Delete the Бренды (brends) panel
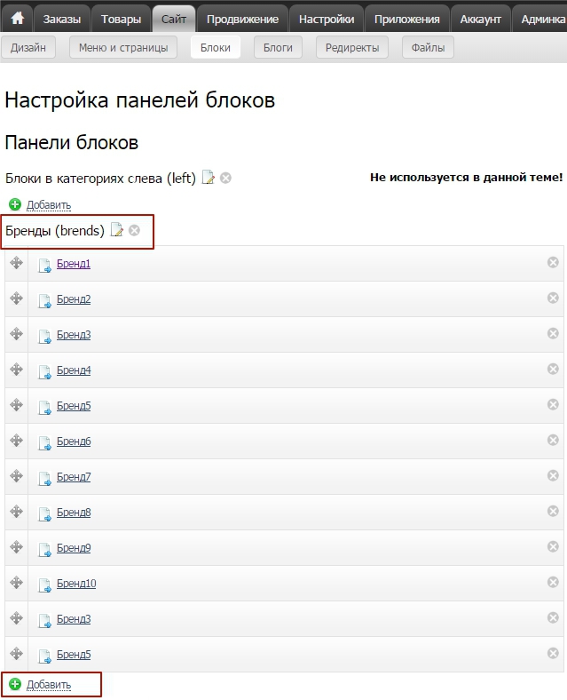The image size is (567, 700). (x=134, y=230)
